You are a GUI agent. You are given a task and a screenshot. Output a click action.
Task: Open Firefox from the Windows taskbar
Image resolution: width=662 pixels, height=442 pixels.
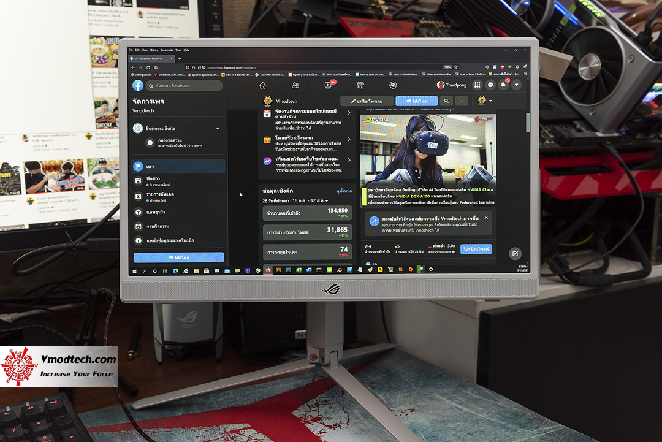click(x=268, y=270)
